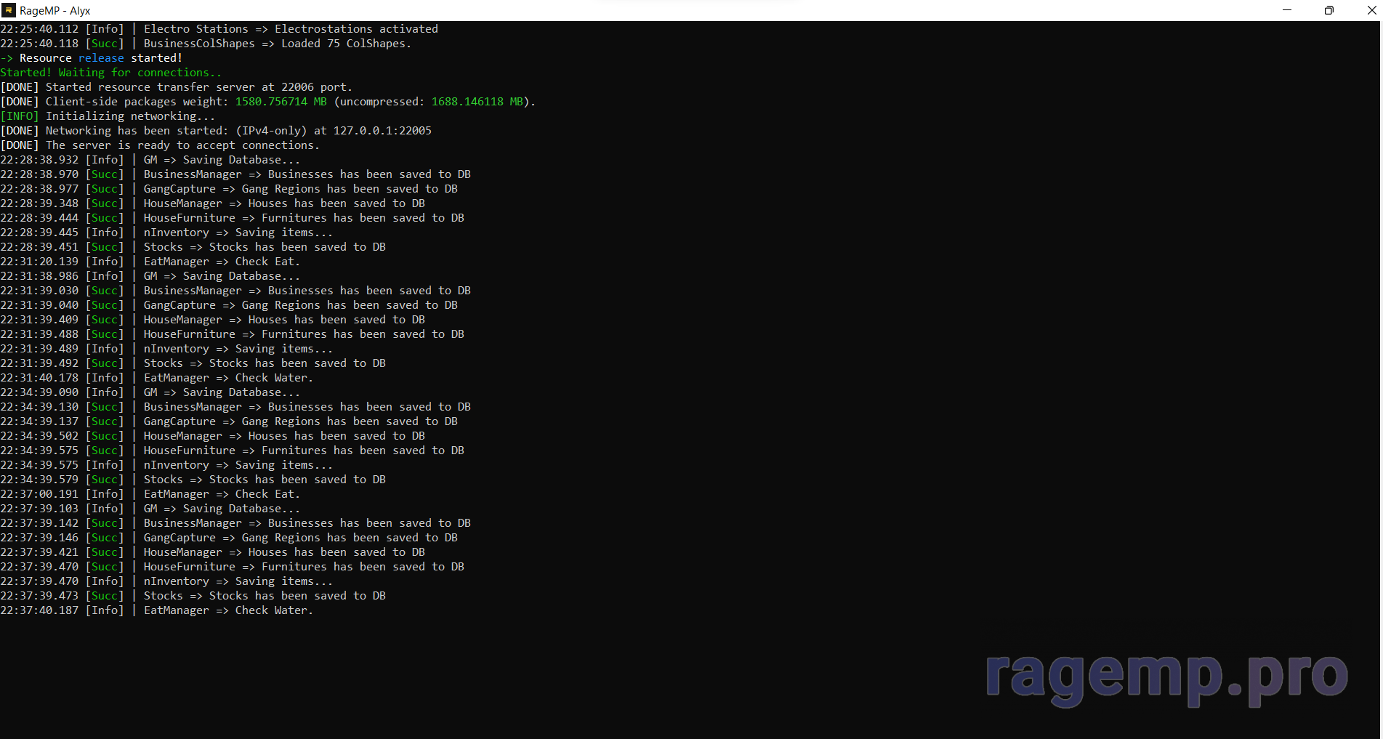Click the 22006 port text in transfer line
The image size is (1383, 739).
(297, 87)
